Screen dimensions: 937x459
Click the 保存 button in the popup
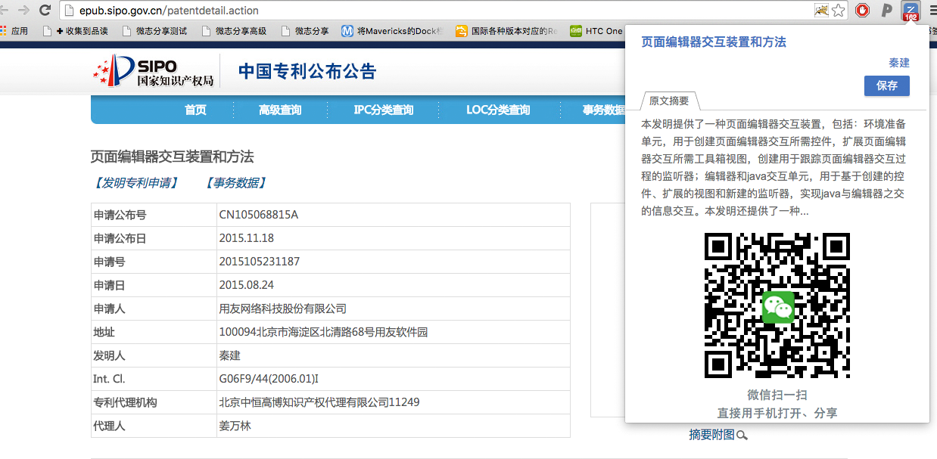(886, 85)
